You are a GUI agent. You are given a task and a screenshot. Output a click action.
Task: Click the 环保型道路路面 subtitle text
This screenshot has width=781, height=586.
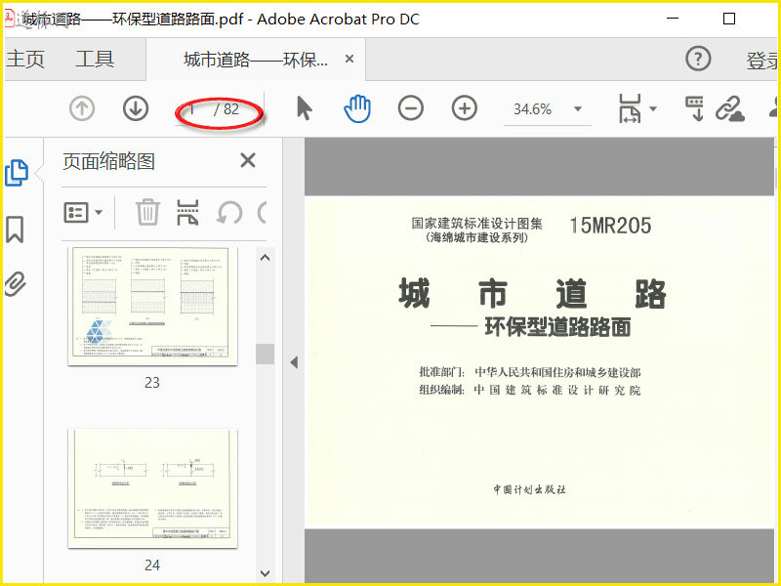click(557, 327)
